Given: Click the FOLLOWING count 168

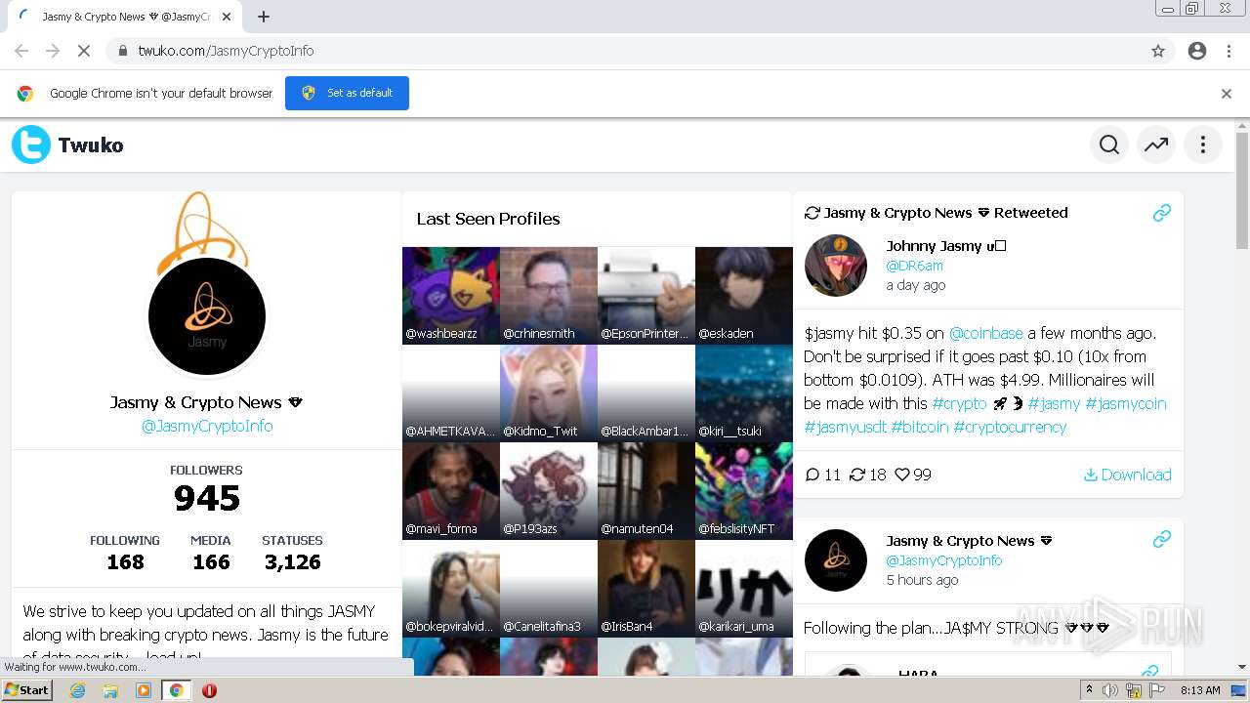Looking at the screenshot, I should [x=125, y=562].
